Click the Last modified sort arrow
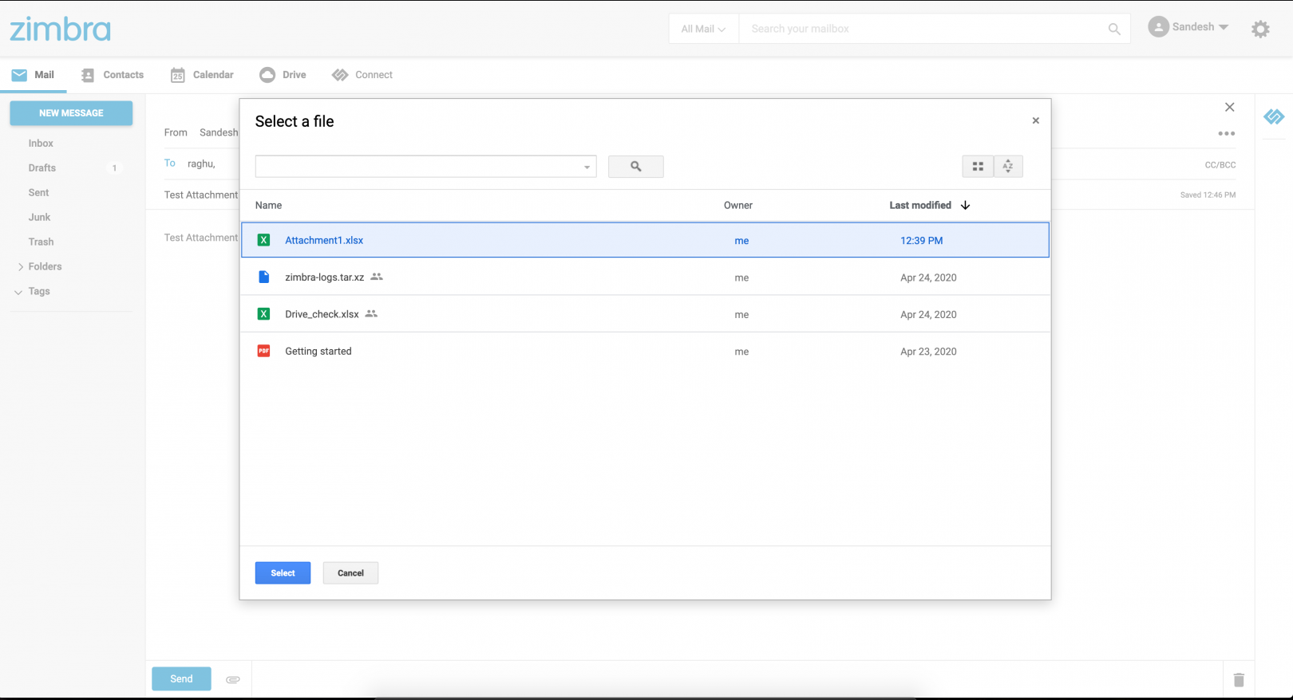The image size is (1293, 700). coord(965,205)
